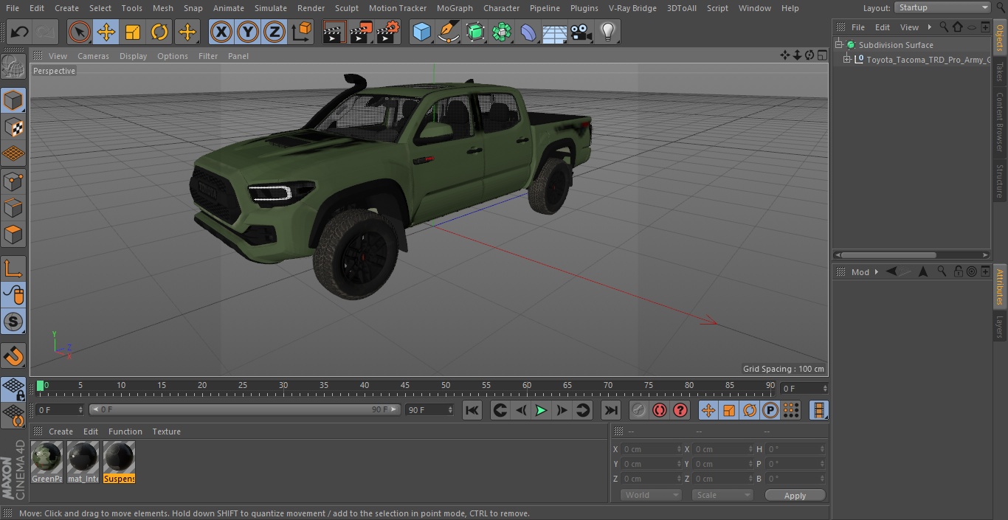Open the spline Pen tool
Image resolution: width=1008 pixels, height=520 pixels.
coord(448,32)
